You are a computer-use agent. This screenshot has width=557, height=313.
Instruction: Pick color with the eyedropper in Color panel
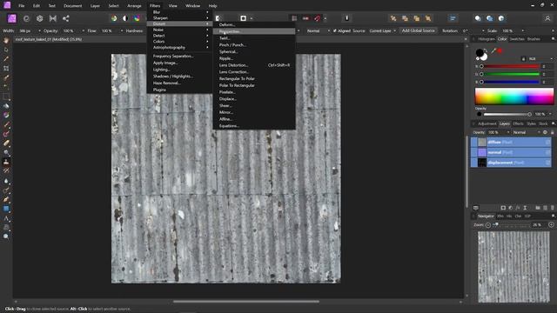click(493, 51)
